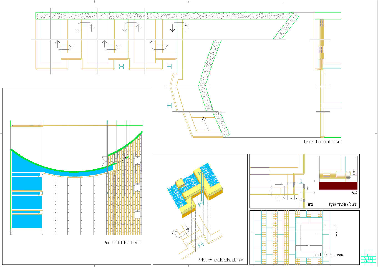Select the upward arrow on the staircase steps
This screenshot has height=267, width=378.
click(205, 124)
